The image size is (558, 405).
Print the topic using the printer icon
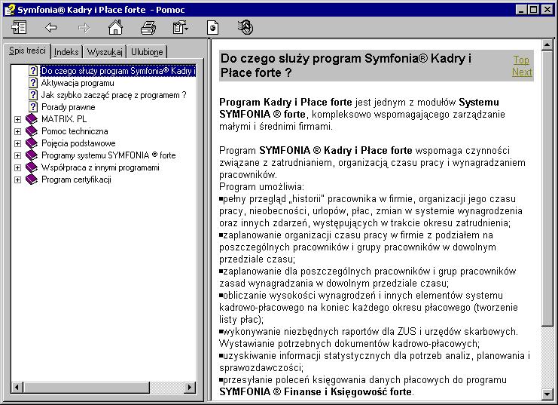click(148, 27)
